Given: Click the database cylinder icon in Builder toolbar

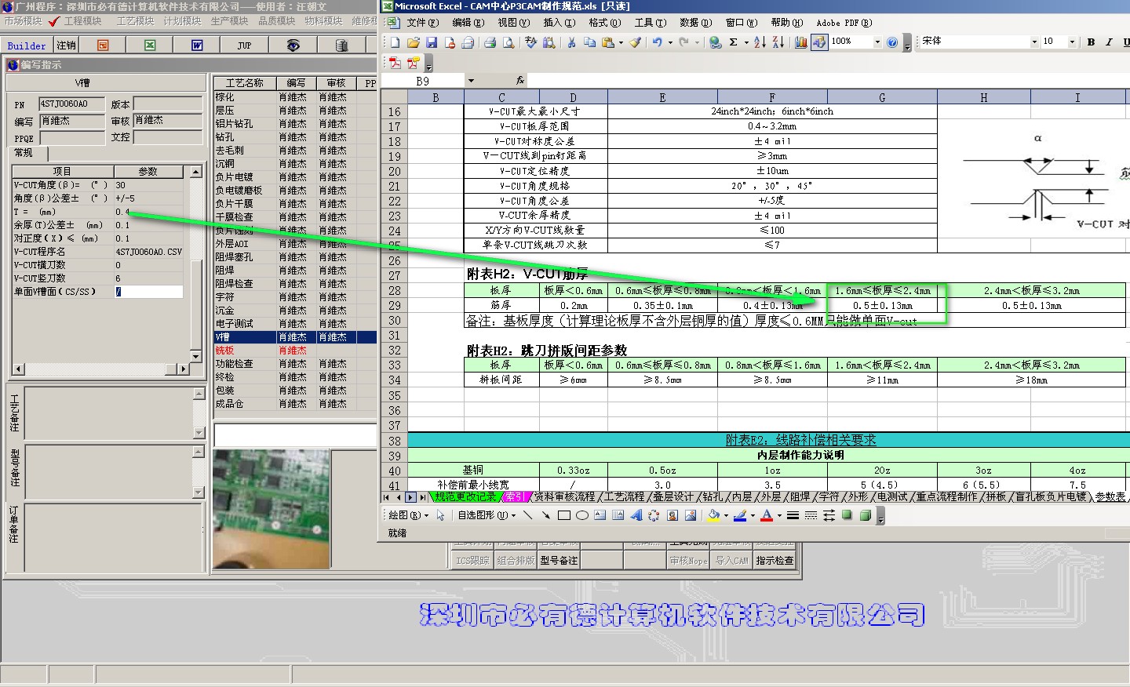Looking at the screenshot, I should [x=341, y=45].
